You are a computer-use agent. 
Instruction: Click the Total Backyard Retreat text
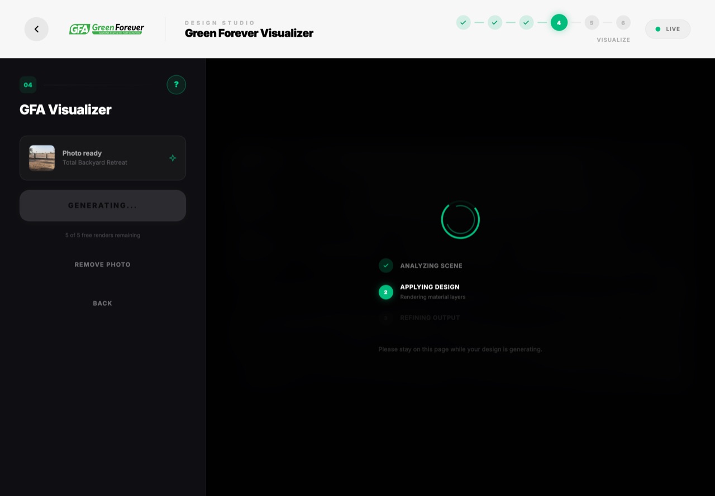[95, 162]
